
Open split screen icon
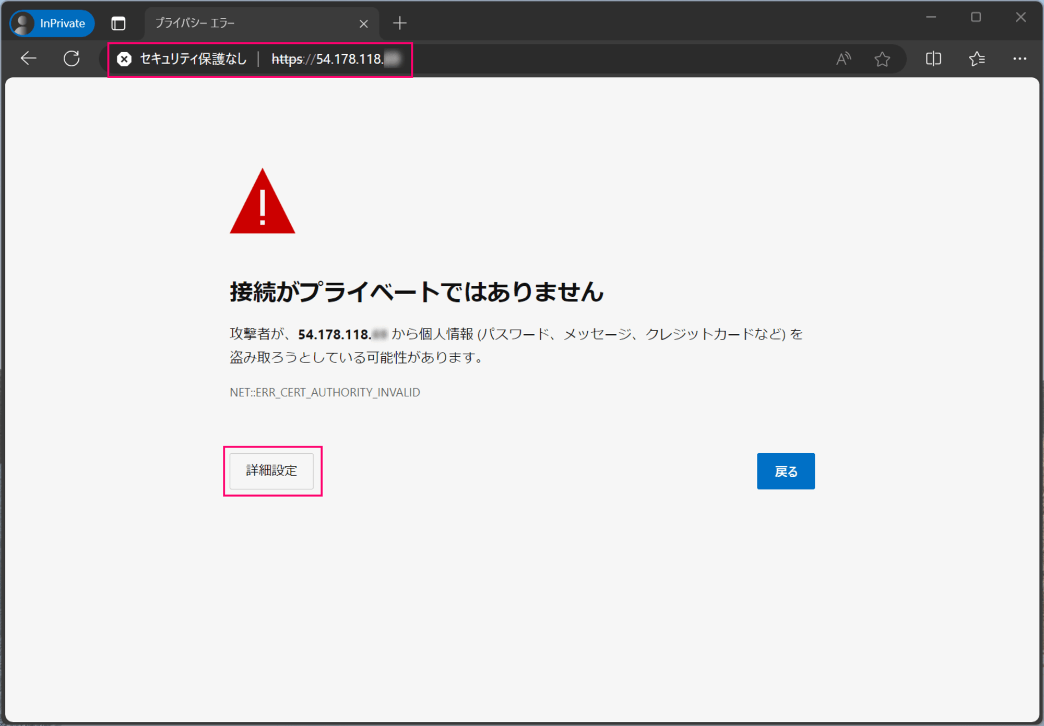933,59
